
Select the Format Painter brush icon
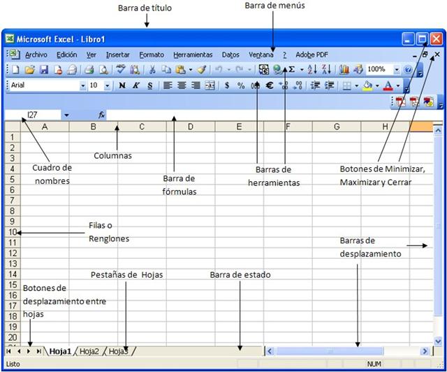click(202, 69)
